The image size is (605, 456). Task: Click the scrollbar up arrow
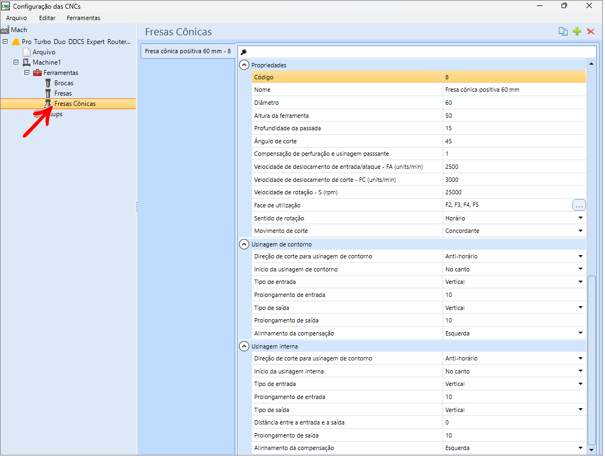(591, 64)
